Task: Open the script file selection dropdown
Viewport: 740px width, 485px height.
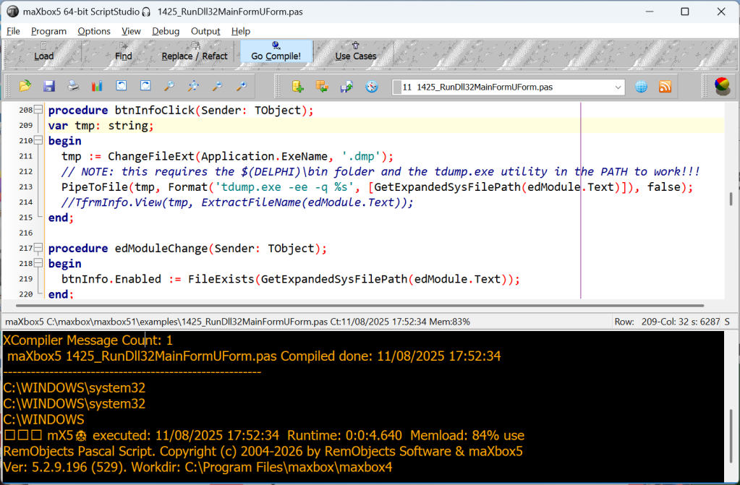Action: (x=618, y=87)
